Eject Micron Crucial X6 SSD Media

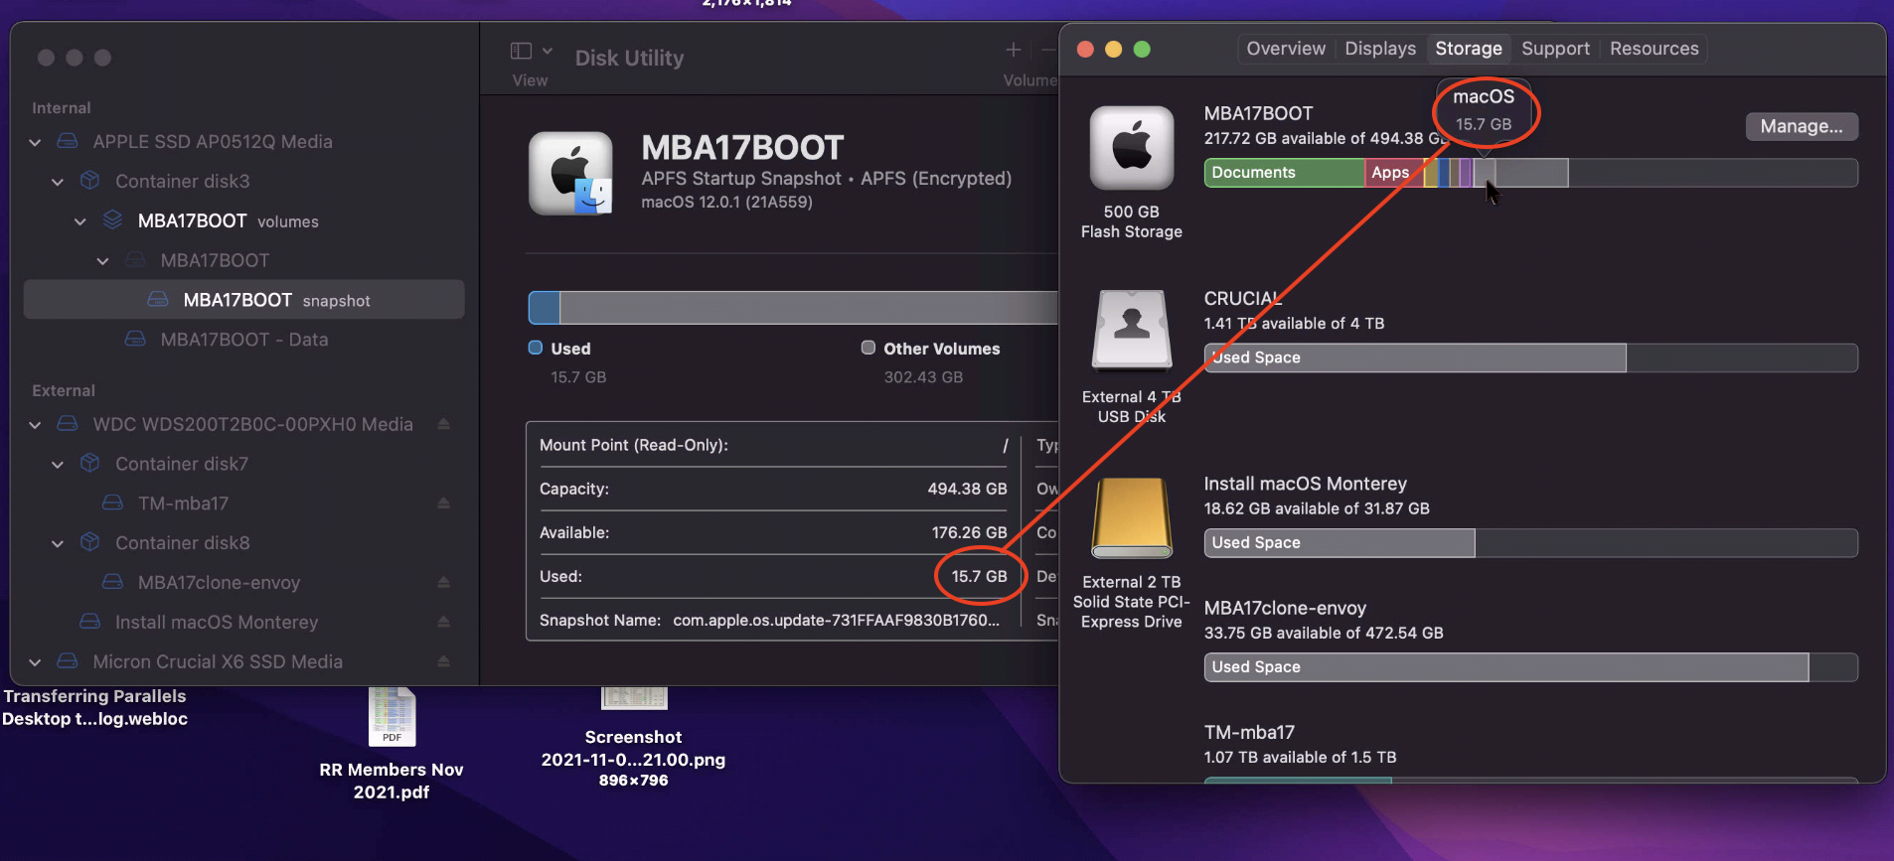click(x=443, y=661)
